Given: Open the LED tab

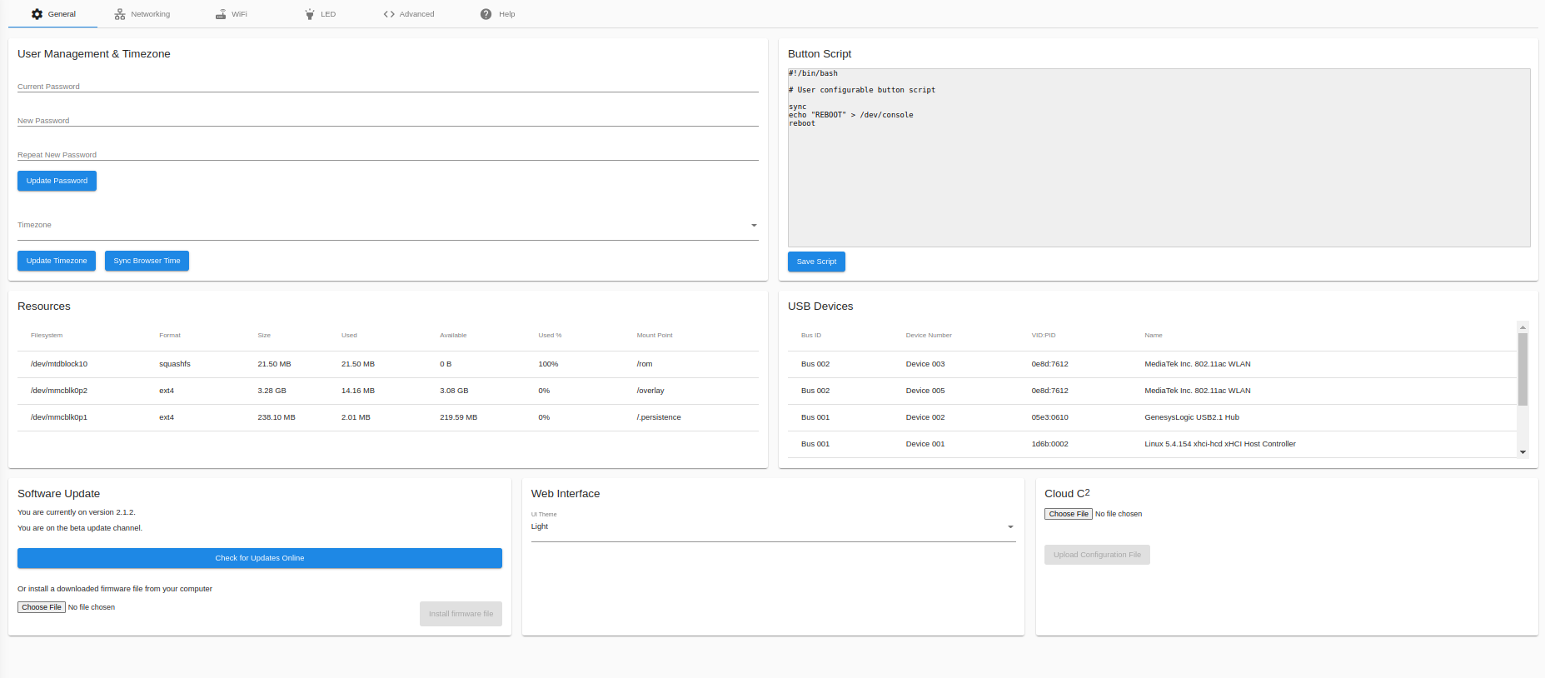Looking at the screenshot, I should click(x=321, y=14).
